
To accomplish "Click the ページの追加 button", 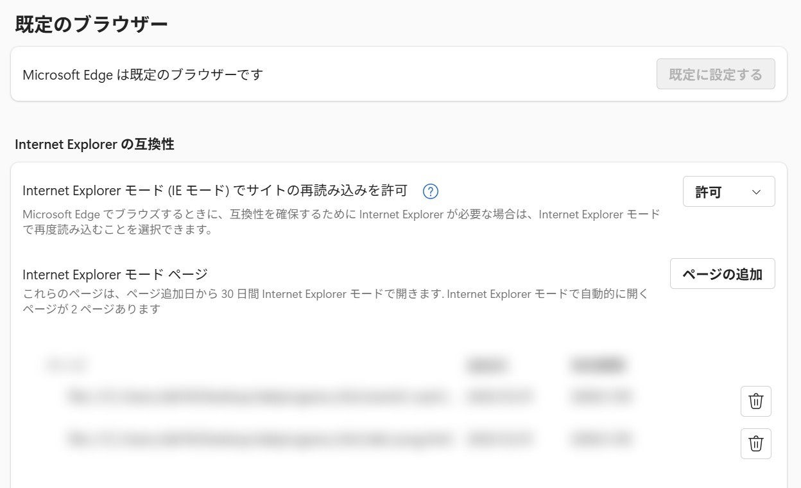I will click(722, 274).
